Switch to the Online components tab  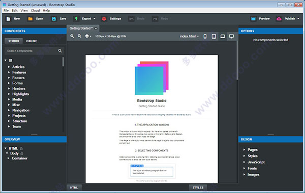[32, 41]
